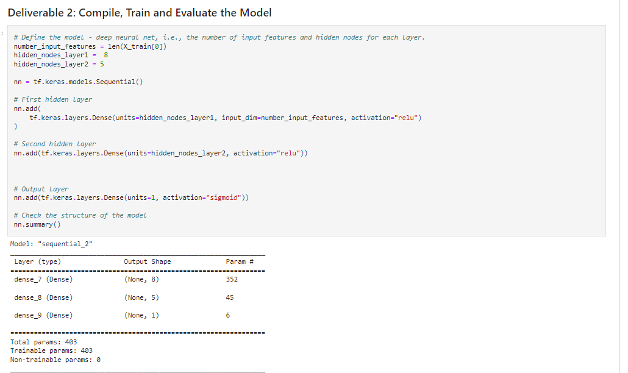
Task: Click the 'Total params: 403' line
Action: click(x=44, y=342)
